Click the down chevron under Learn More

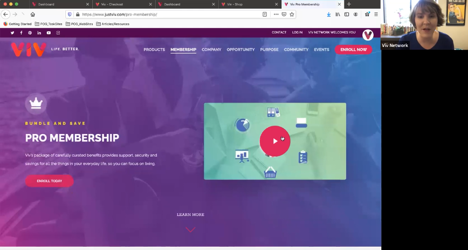(190, 229)
